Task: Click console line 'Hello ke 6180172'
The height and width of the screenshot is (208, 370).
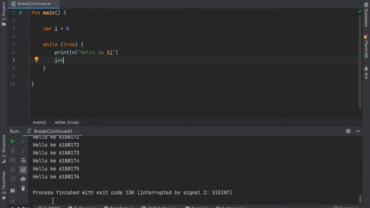Action: click(56, 145)
